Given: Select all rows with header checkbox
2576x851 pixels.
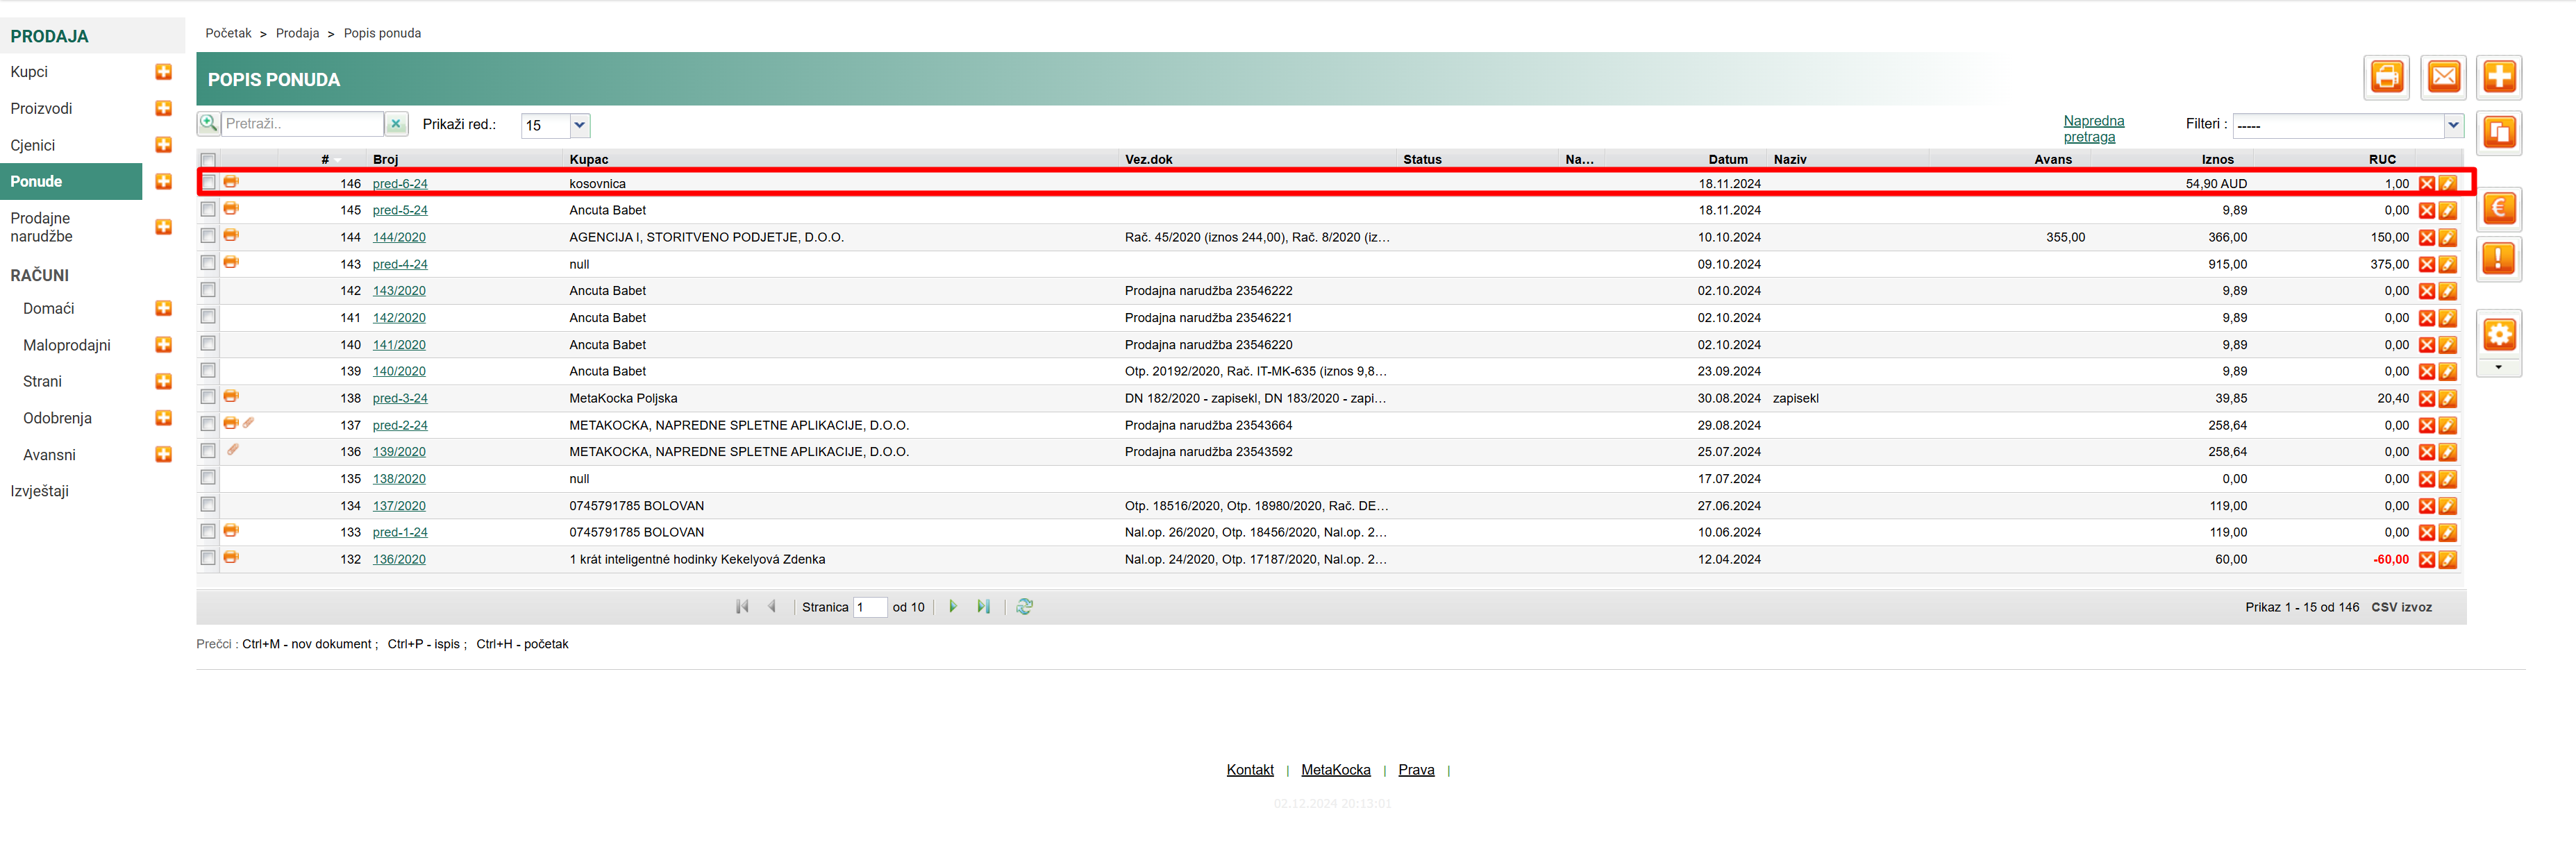Looking at the screenshot, I should pyautogui.click(x=208, y=160).
